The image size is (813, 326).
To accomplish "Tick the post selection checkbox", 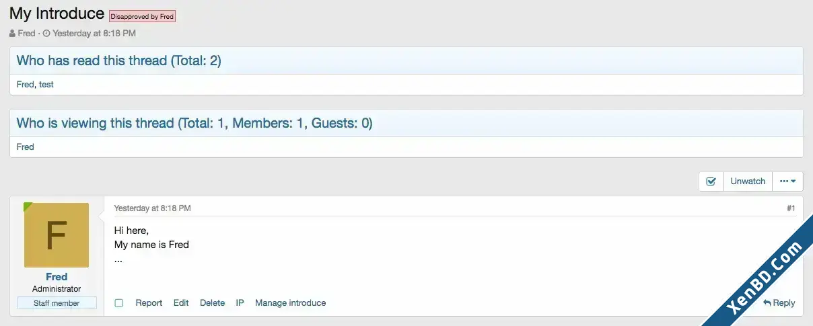I will click(x=119, y=303).
